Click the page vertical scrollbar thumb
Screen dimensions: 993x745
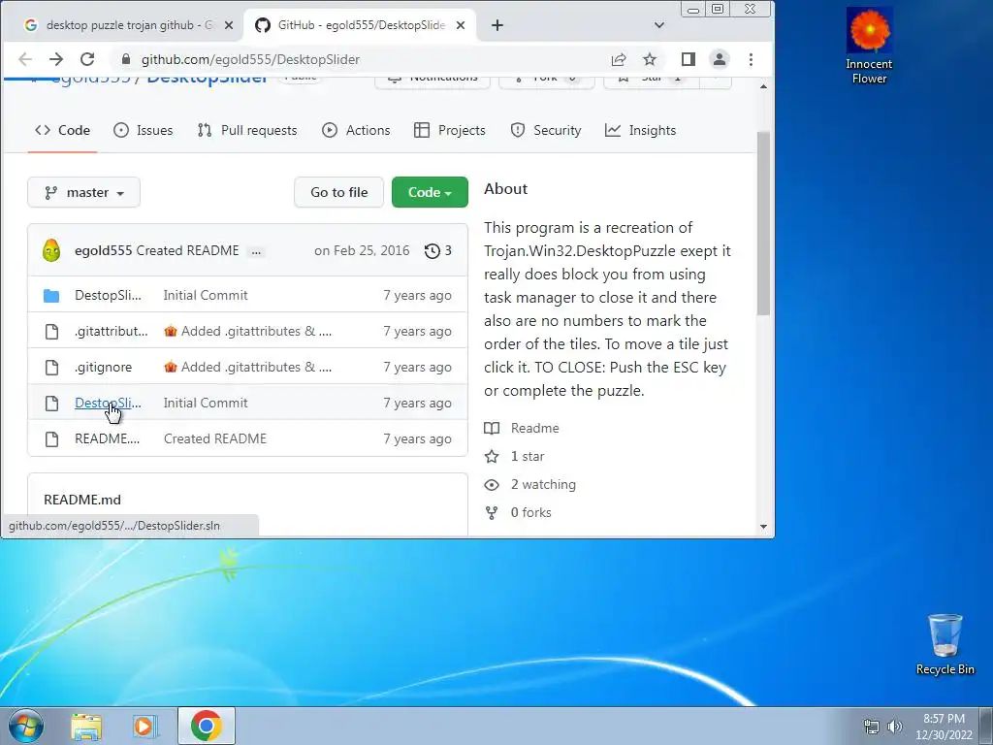763,223
